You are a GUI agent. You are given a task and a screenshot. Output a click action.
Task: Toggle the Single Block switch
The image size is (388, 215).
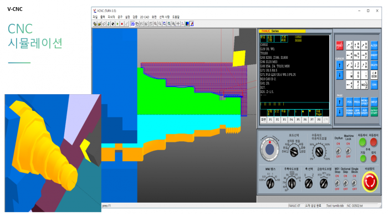[354, 183]
